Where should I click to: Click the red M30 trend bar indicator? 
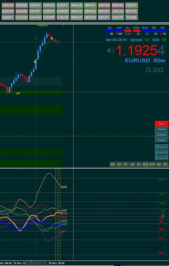(x=137, y=31)
